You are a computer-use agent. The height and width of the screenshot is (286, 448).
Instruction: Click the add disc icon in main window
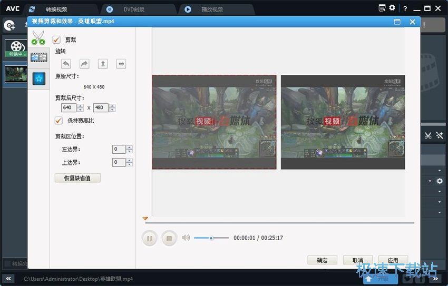click(9, 25)
